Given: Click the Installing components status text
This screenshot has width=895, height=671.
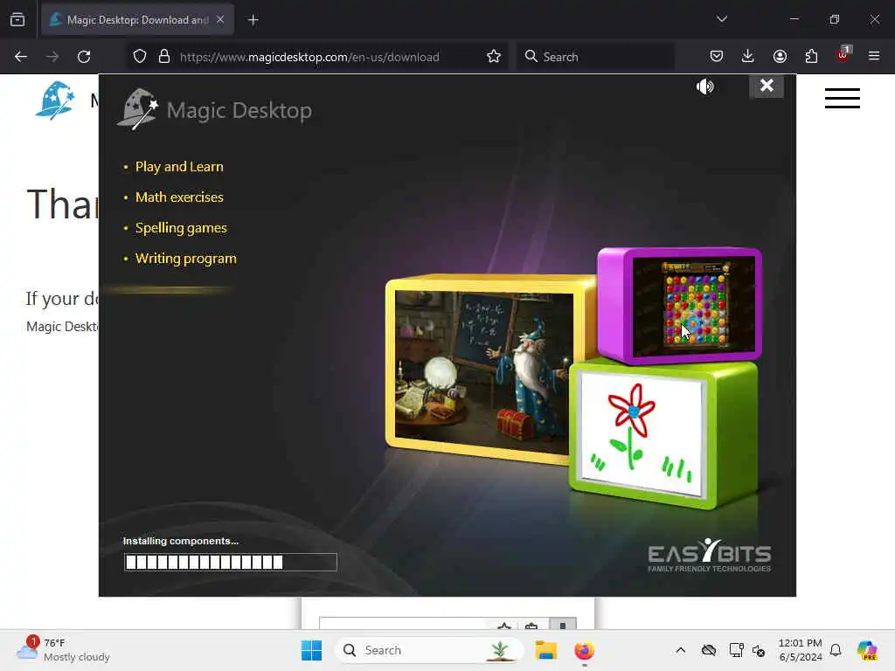Looking at the screenshot, I should coord(180,541).
